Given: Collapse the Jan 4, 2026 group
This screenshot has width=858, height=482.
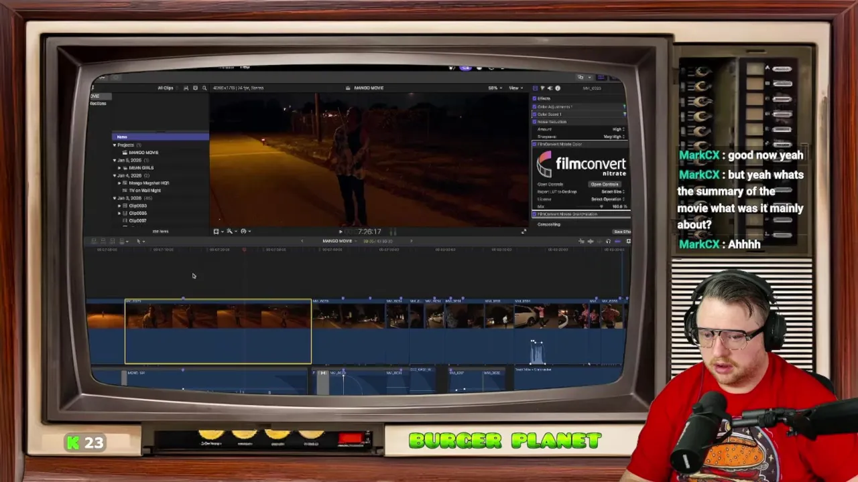Looking at the screenshot, I should 115,175.
